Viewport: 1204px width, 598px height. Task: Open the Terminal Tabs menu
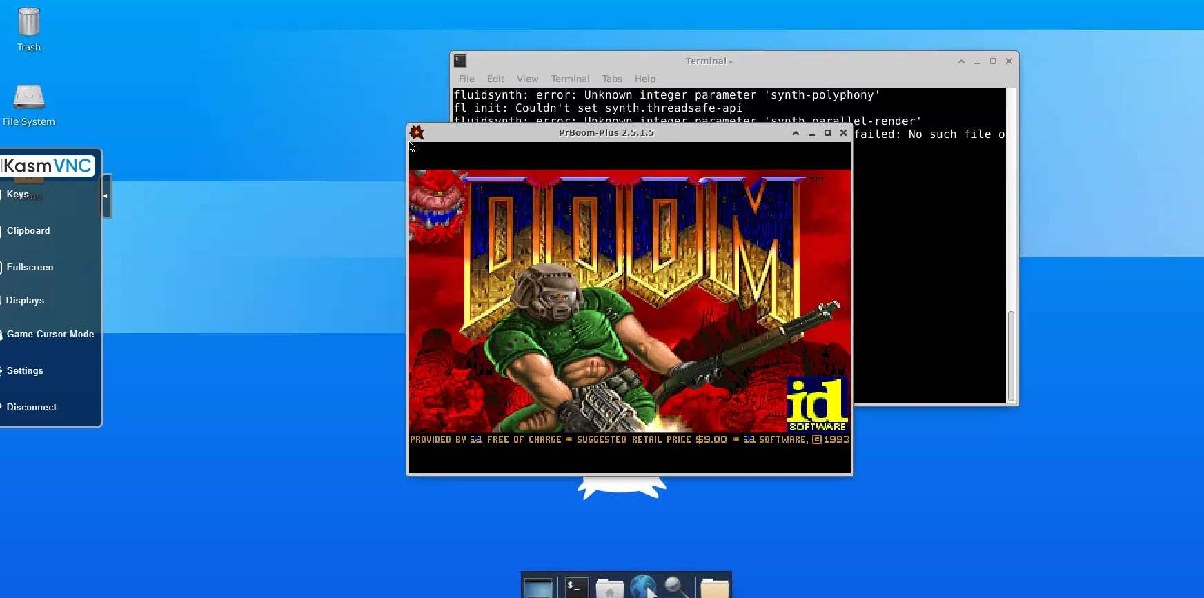pos(611,79)
